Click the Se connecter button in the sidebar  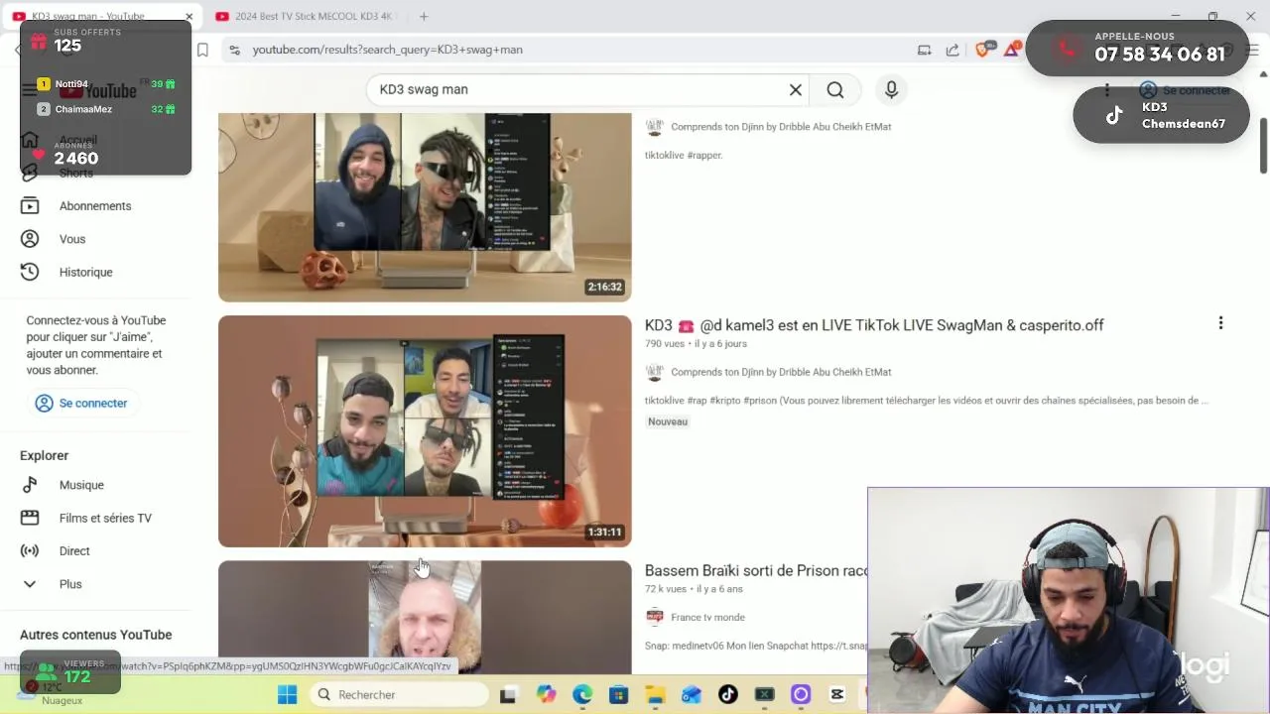point(82,404)
